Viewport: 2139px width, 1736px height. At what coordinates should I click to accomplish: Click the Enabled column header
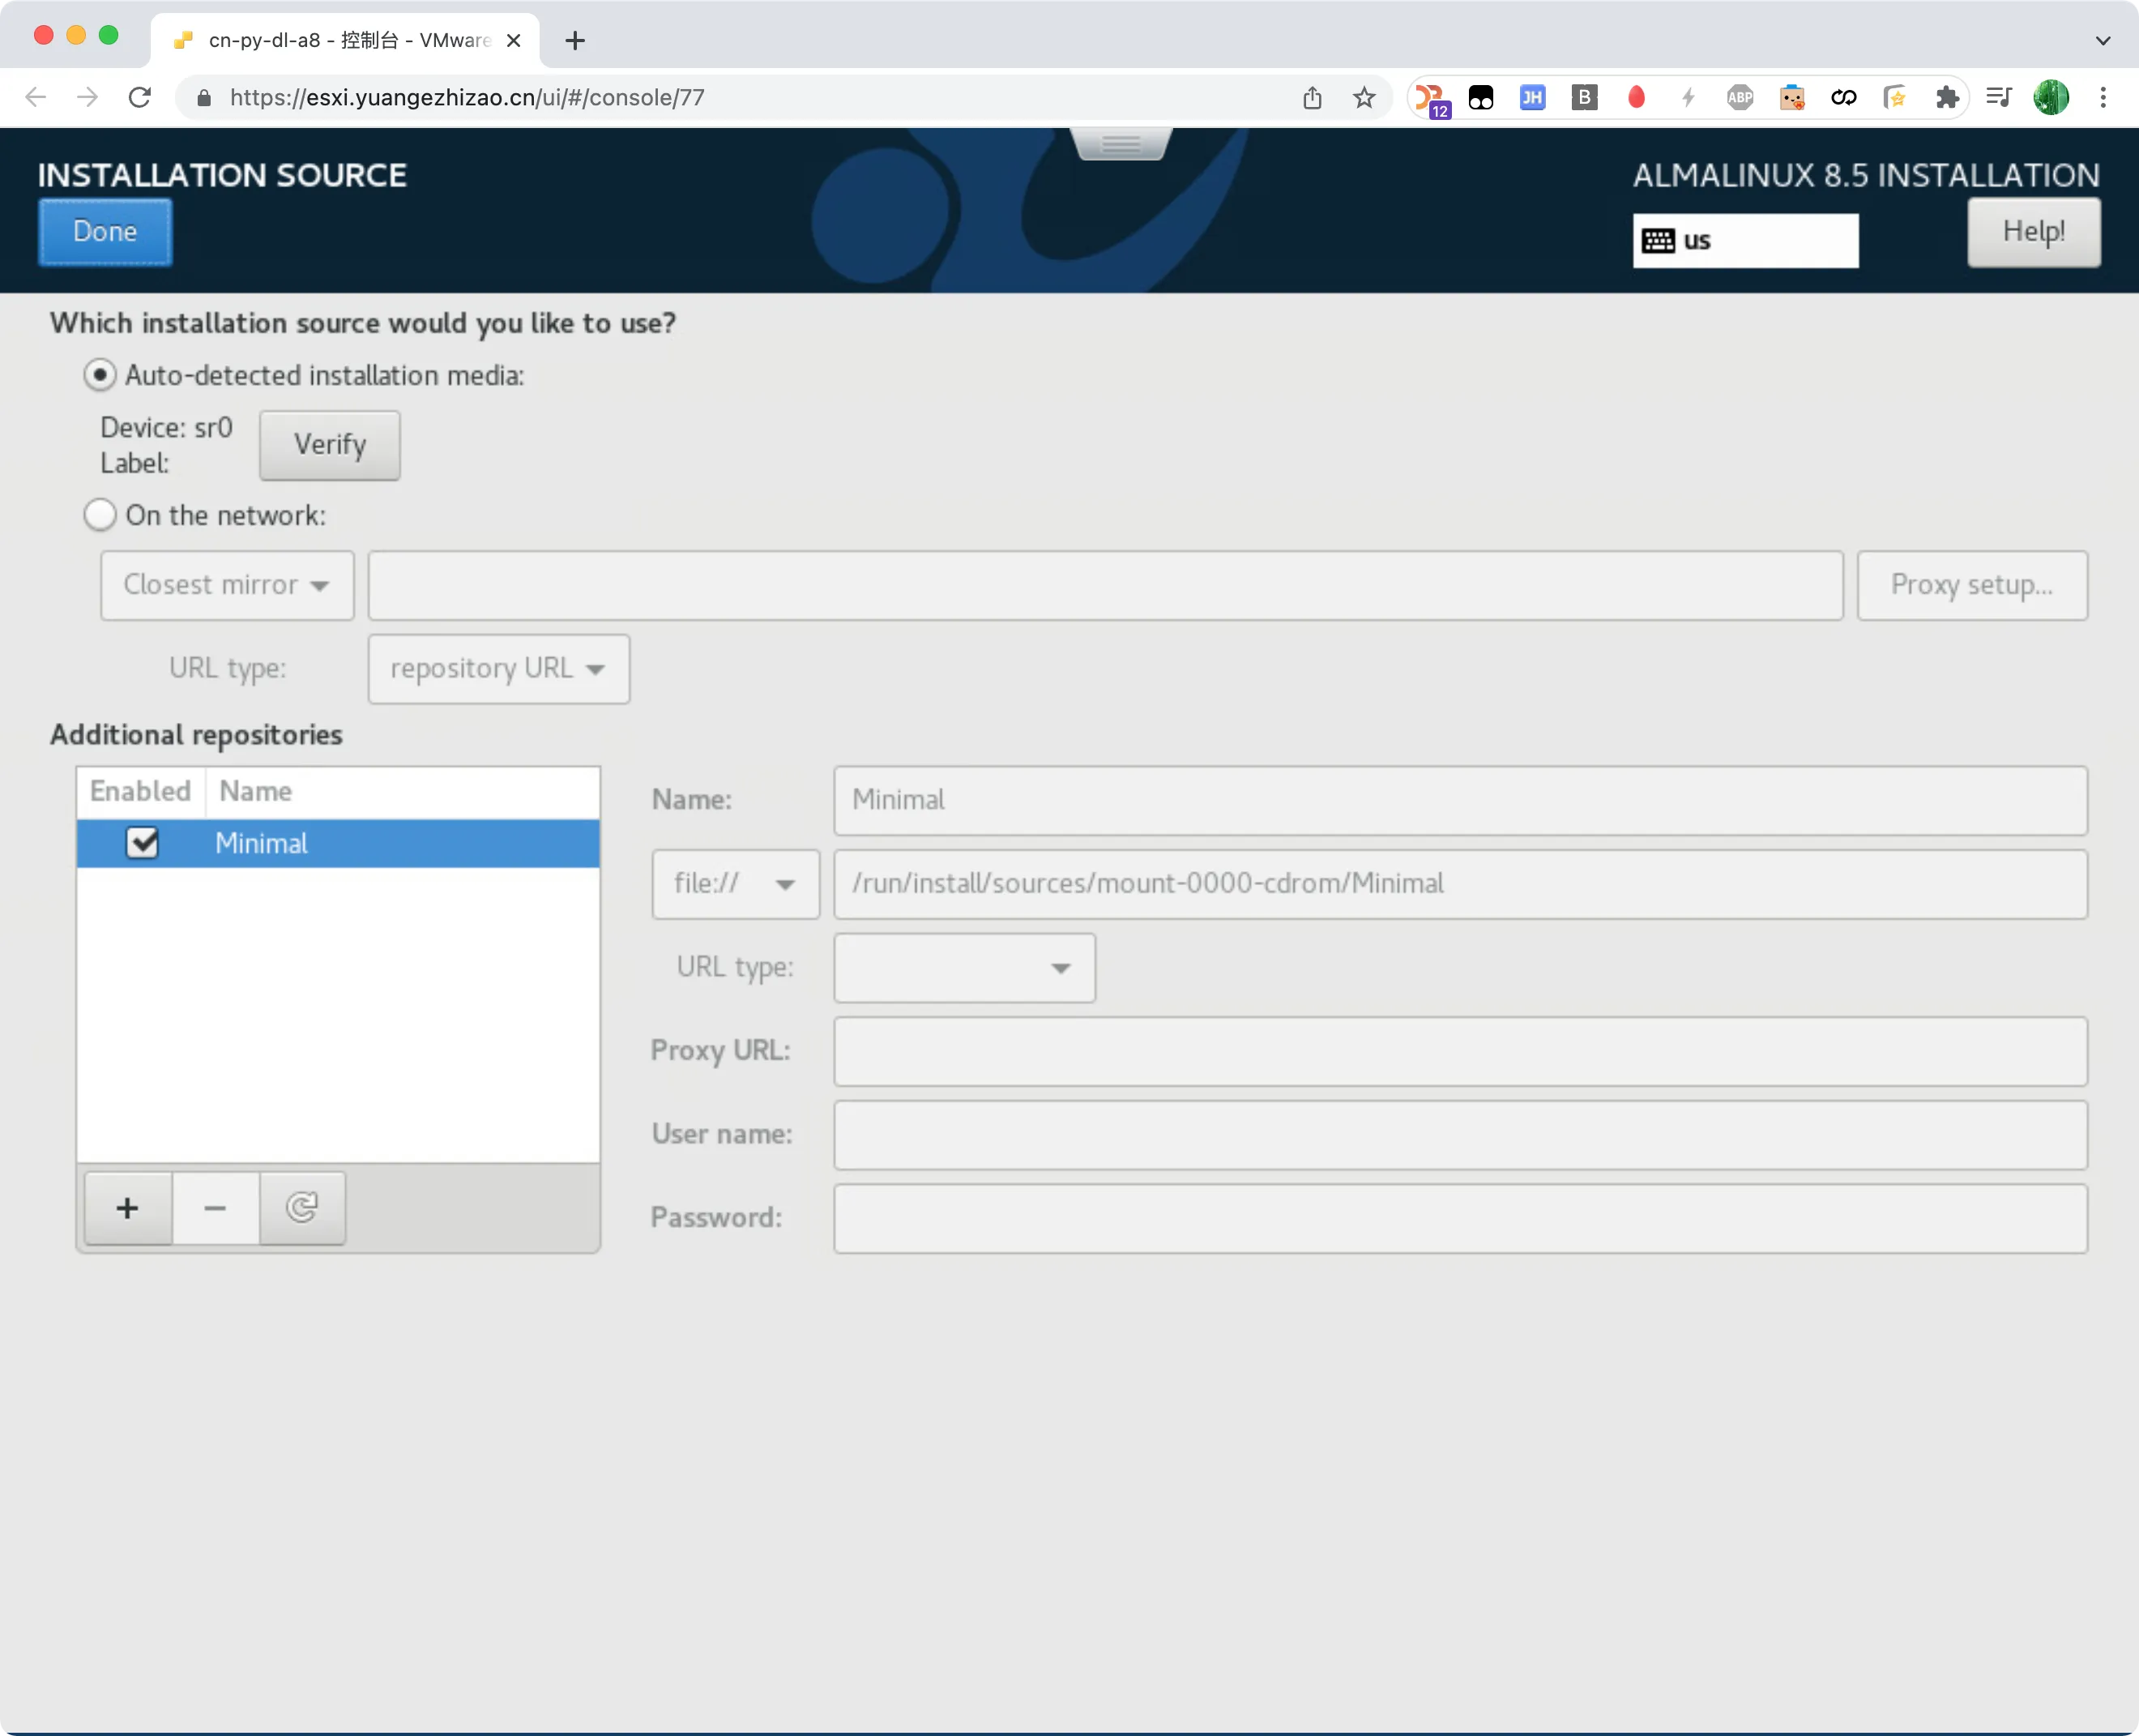coord(140,792)
